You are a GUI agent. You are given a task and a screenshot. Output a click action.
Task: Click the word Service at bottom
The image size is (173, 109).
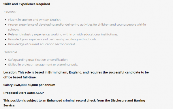(x=9, y=105)
